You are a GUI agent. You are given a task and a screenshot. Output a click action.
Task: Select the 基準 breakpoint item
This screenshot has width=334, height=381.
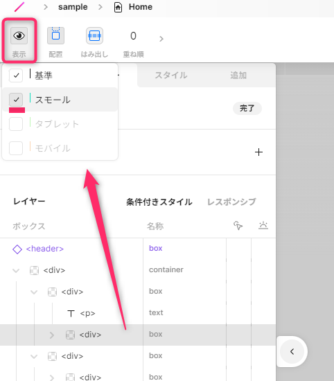[x=60, y=76]
